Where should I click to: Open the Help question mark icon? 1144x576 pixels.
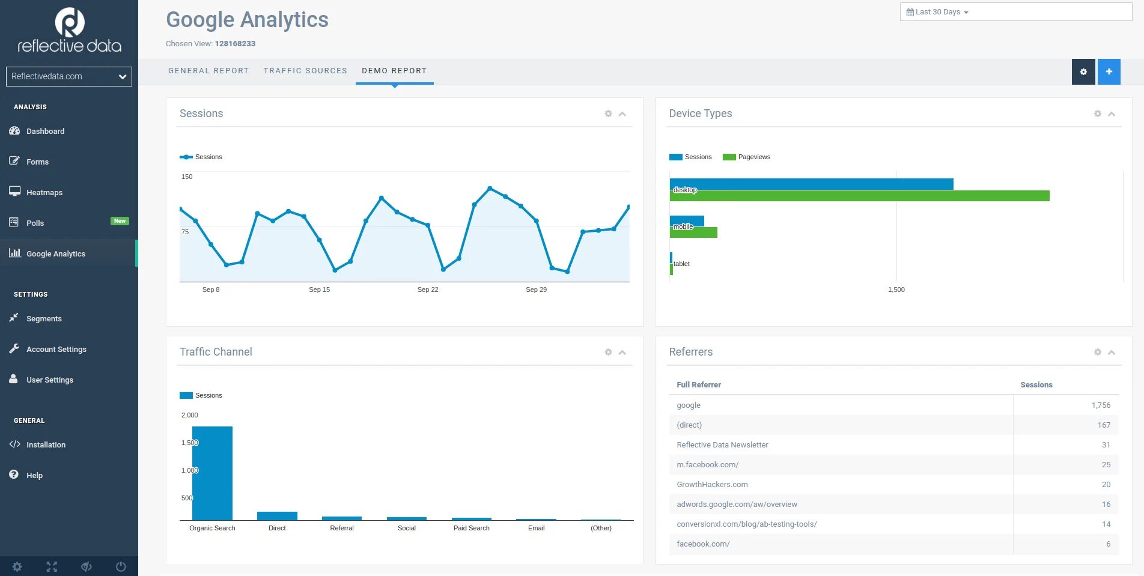click(14, 474)
